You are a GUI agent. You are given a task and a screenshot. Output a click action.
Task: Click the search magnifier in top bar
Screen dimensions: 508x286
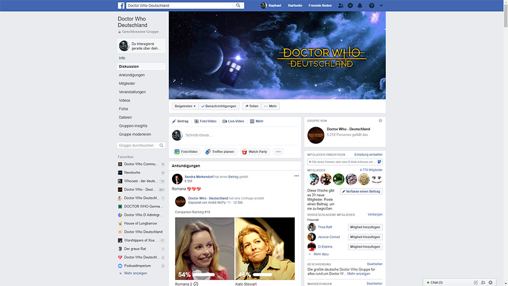pyautogui.click(x=238, y=5)
